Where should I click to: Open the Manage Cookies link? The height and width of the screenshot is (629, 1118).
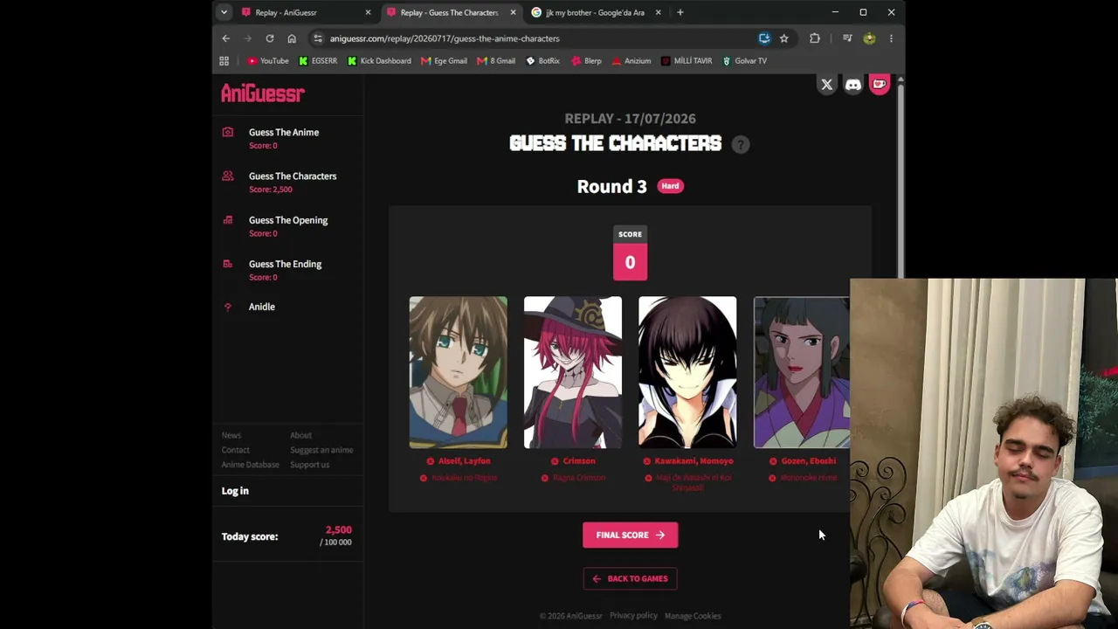click(693, 616)
